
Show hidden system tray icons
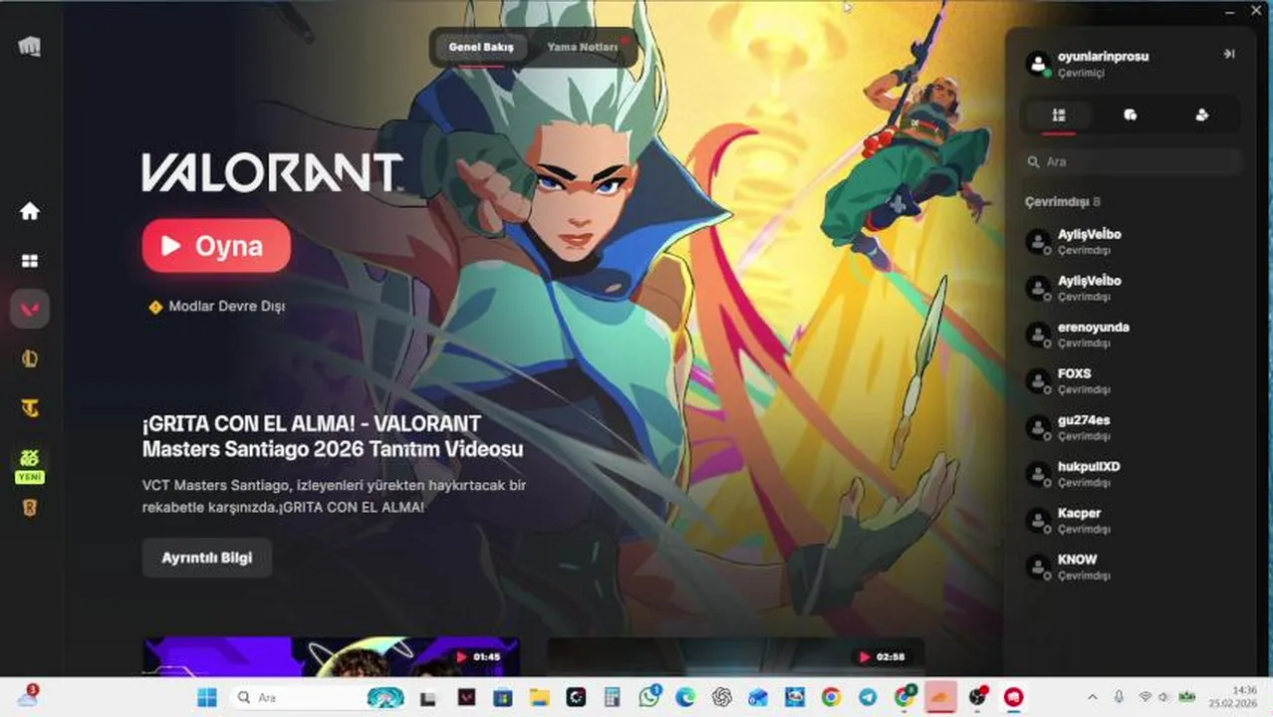click(1093, 697)
